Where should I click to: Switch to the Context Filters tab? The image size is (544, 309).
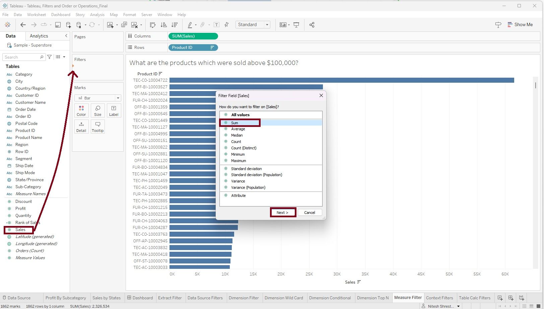439,298
